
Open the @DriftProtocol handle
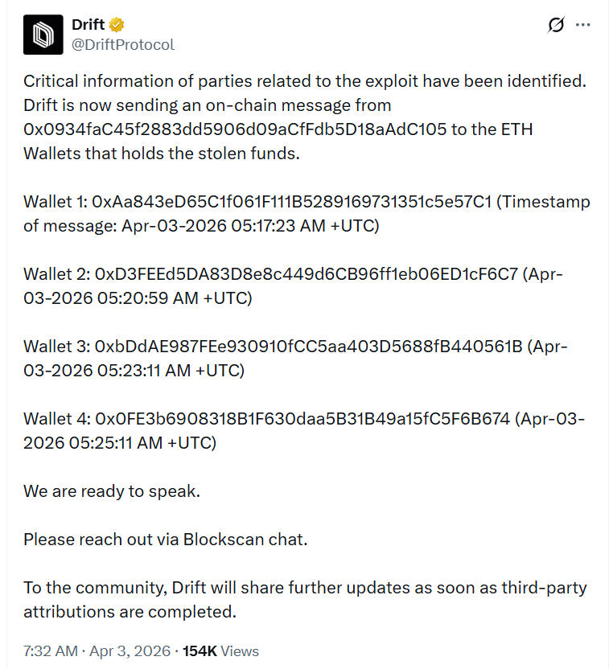point(122,44)
